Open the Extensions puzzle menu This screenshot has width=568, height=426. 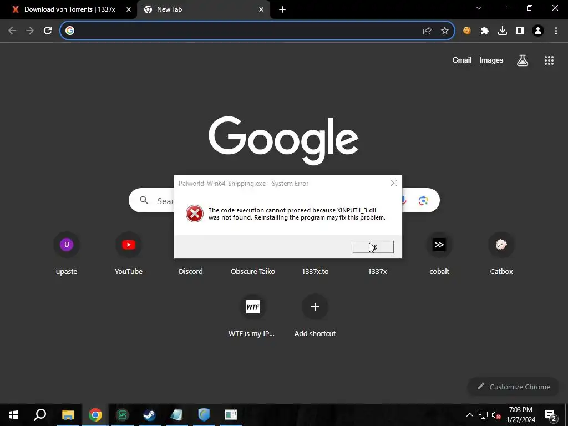485,31
